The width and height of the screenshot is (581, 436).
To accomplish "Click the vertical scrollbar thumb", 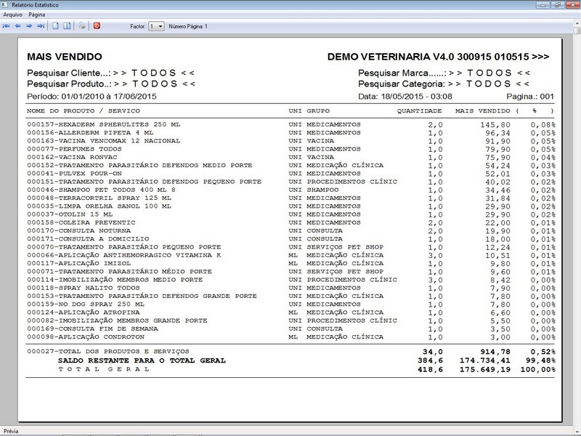I will (577, 31).
